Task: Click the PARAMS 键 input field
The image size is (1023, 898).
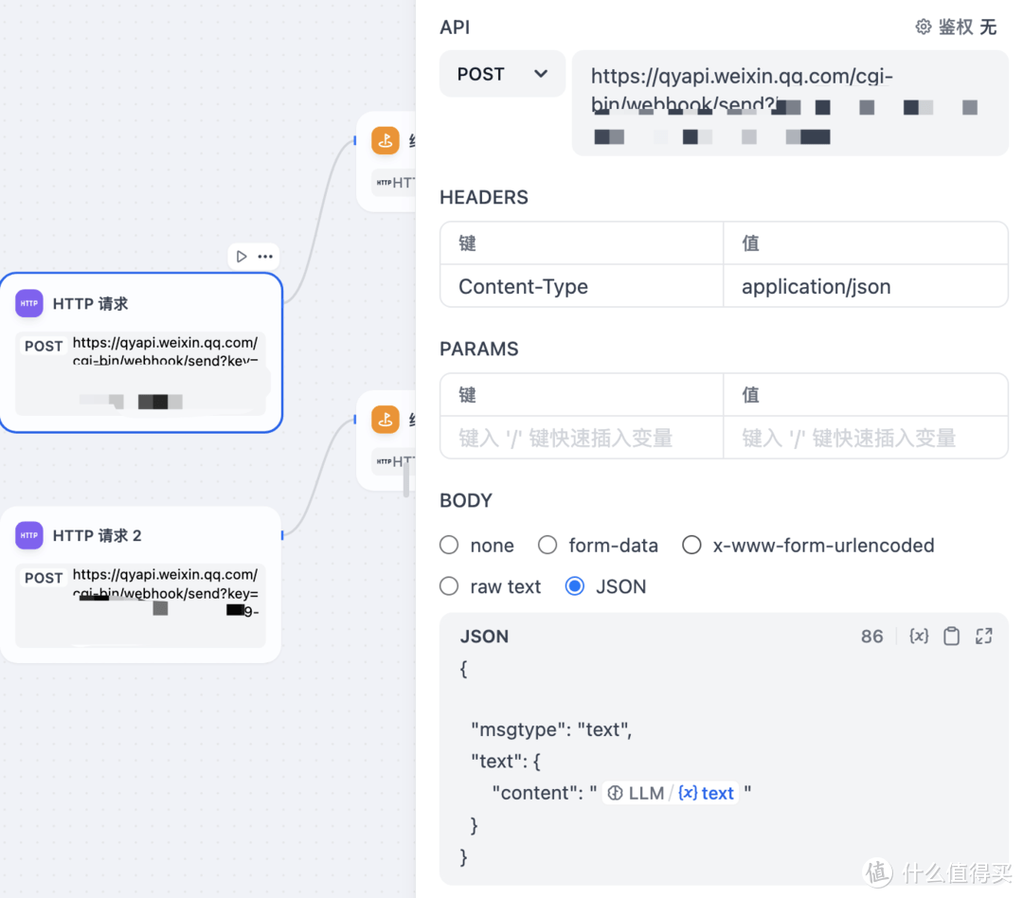Action: (582, 438)
